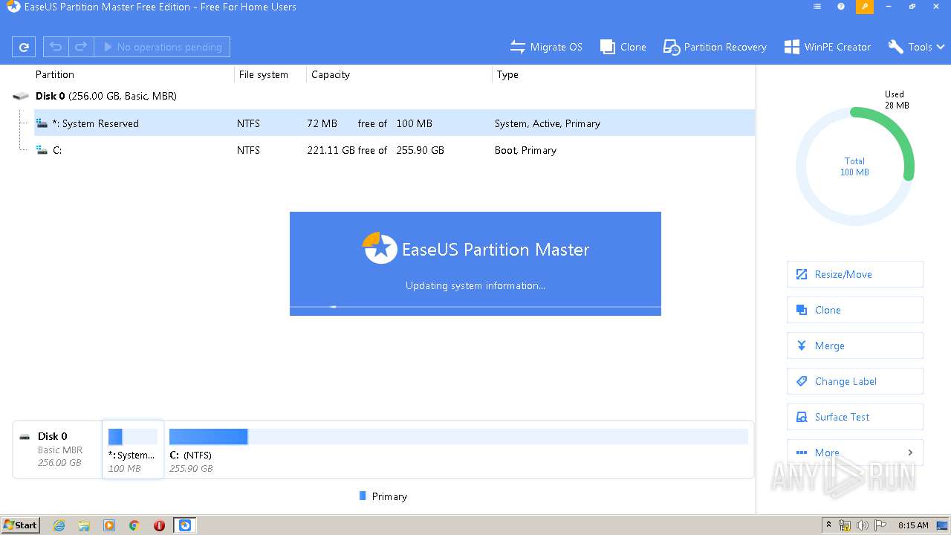Show hidden system tray icons
This screenshot has height=535, width=951.
point(828,525)
